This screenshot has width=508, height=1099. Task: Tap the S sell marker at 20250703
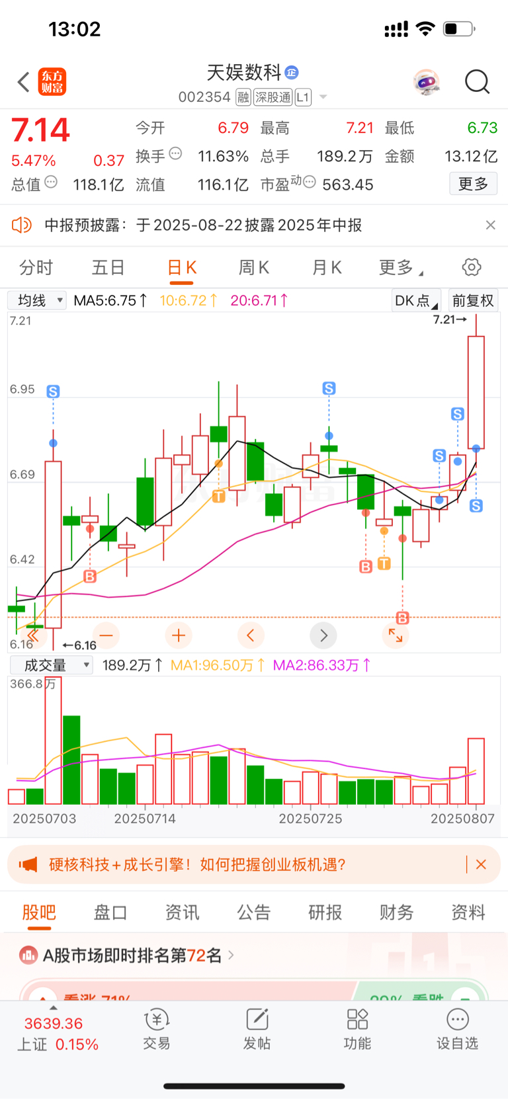(x=53, y=391)
